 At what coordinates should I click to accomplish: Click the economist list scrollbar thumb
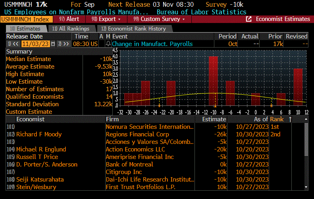pyautogui.click(x=306, y=139)
